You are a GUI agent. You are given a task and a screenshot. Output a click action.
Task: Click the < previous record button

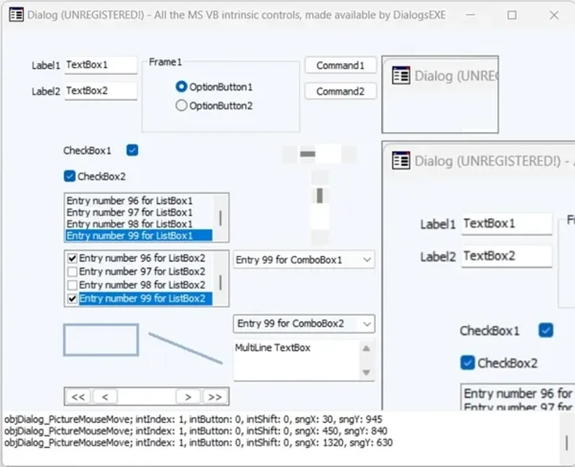tap(105, 396)
